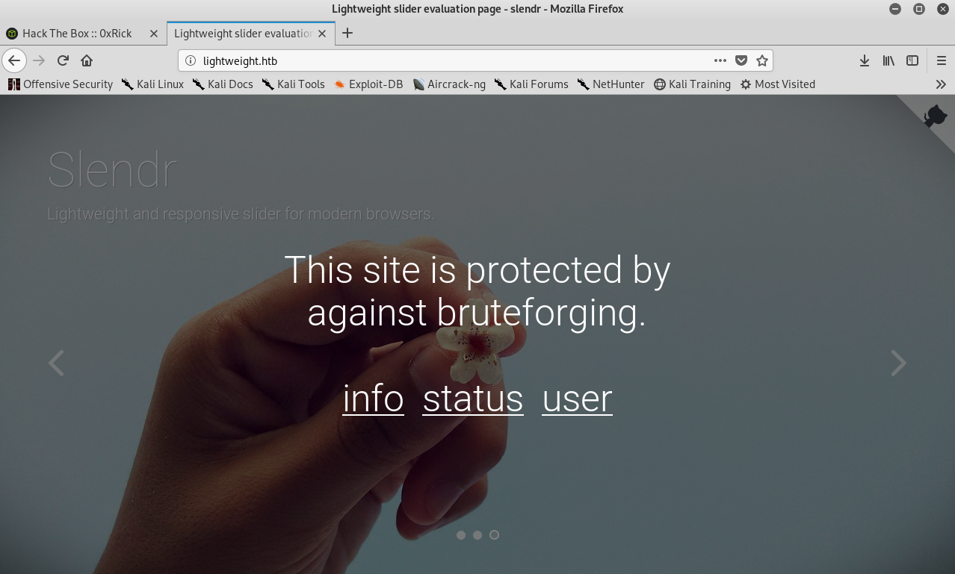This screenshot has height=574, width=955.
Task: Expand the page actions three-dot menu
Action: coord(720,60)
